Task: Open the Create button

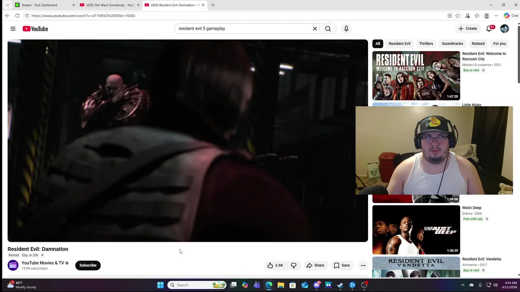Action: tap(468, 28)
